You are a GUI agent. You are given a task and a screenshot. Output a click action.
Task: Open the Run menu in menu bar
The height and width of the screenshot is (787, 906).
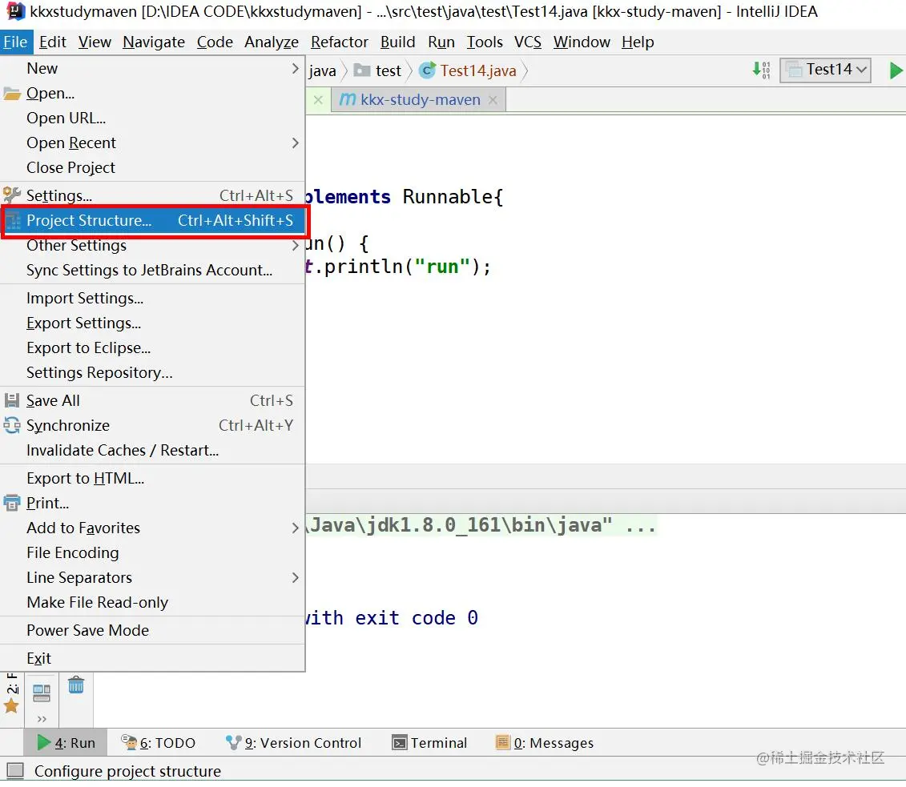pyautogui.click(x=441, y=42)
